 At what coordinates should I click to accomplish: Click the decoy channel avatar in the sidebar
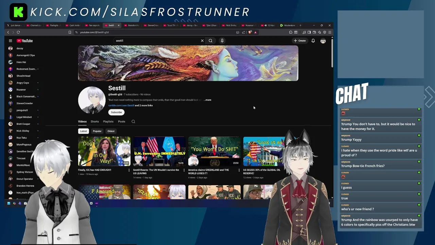click(x=10, y=48)
